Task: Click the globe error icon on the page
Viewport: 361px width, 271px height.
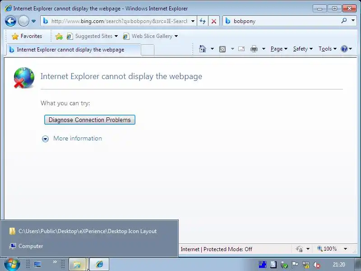Action: tap(24, 78)
